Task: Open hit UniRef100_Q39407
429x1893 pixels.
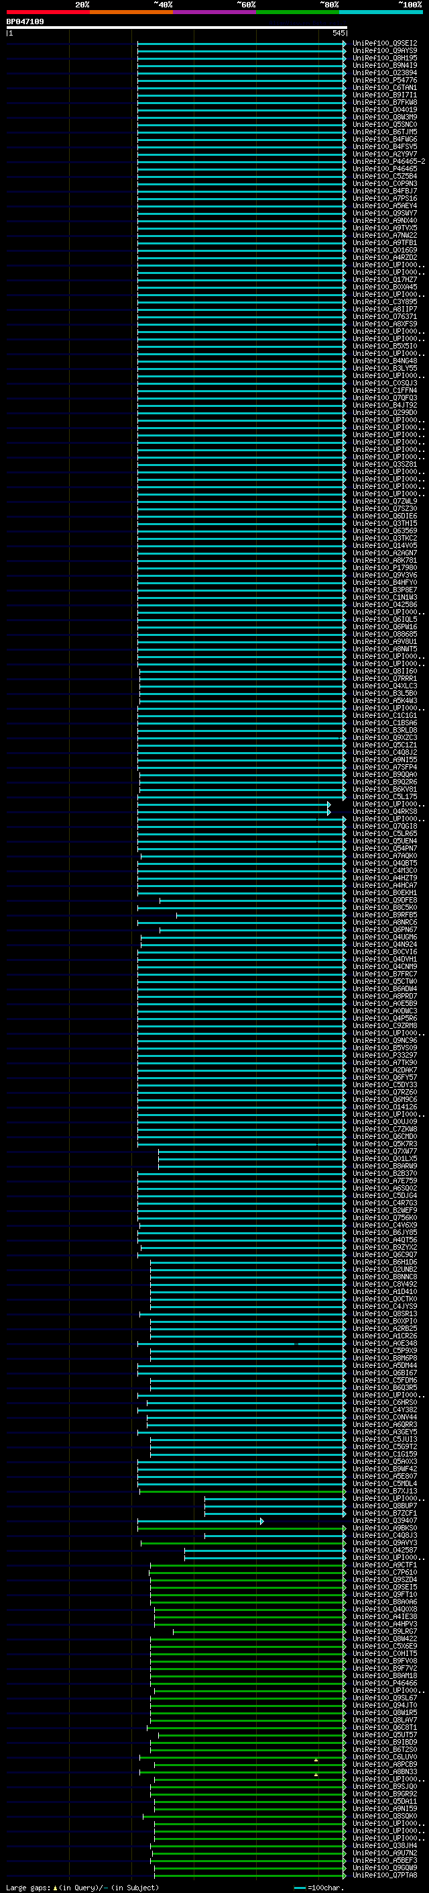Action: 385,1520
